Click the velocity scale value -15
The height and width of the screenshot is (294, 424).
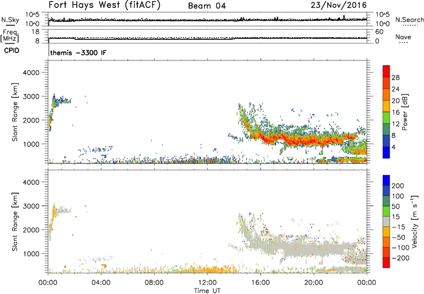click(399, 227)
